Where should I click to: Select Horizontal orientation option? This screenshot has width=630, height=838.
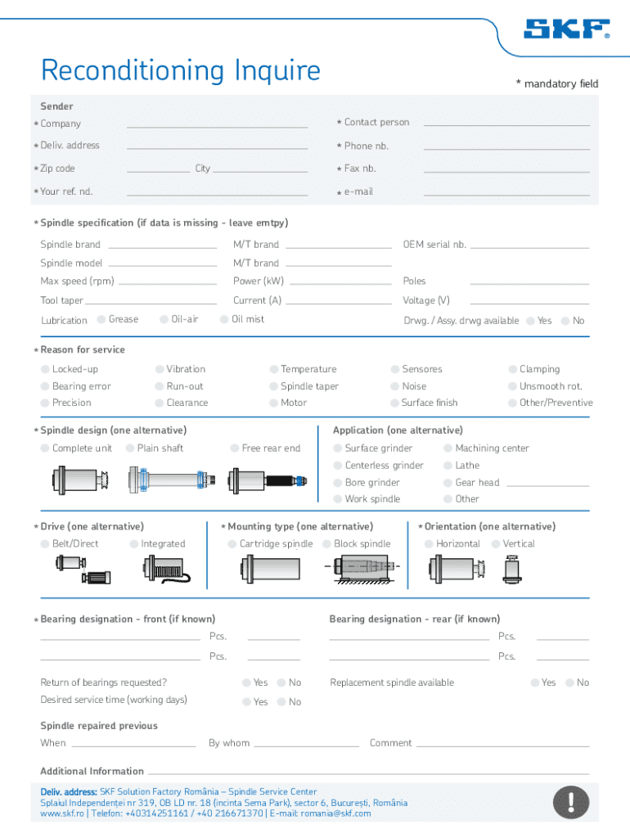[x=430, y=543]
